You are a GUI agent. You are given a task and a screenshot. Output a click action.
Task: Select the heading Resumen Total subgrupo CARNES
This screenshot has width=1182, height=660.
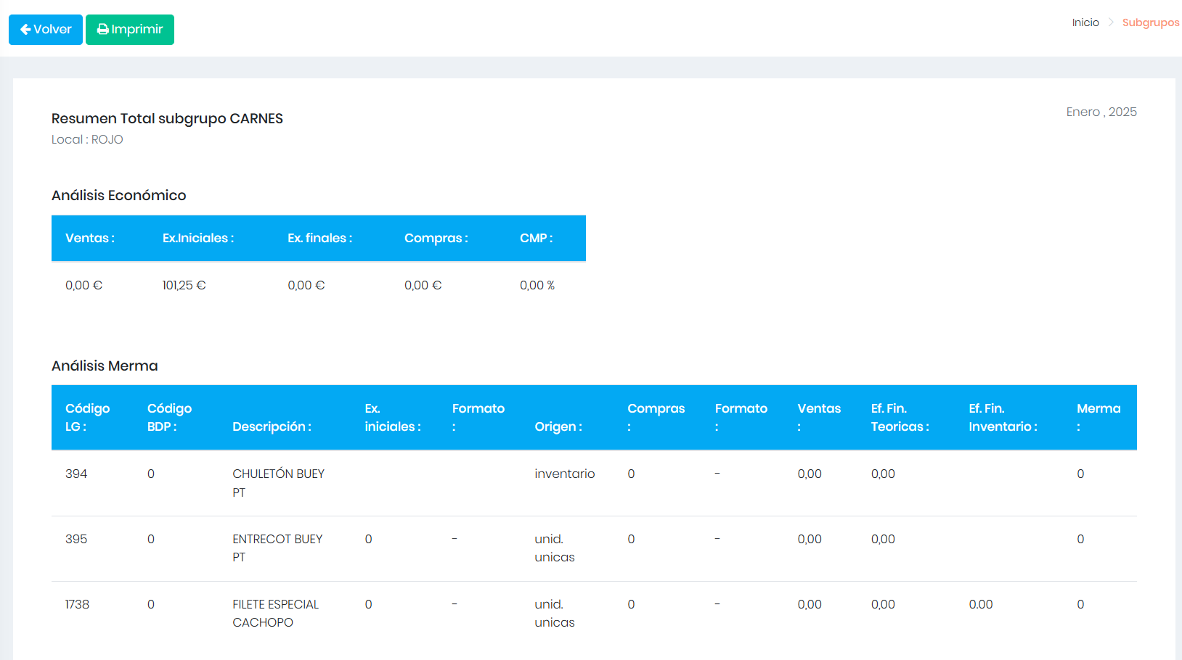pyautogui.click(x=167, y=118)
